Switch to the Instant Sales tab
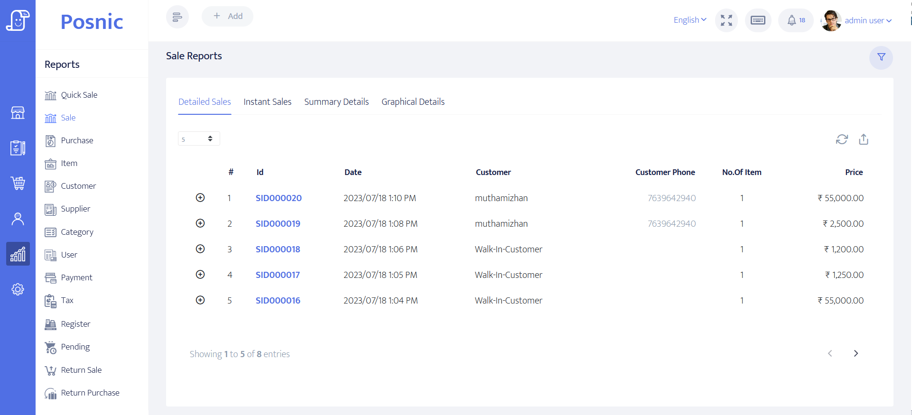The height and width of the screenshot is (415, 912). (267, 102)
